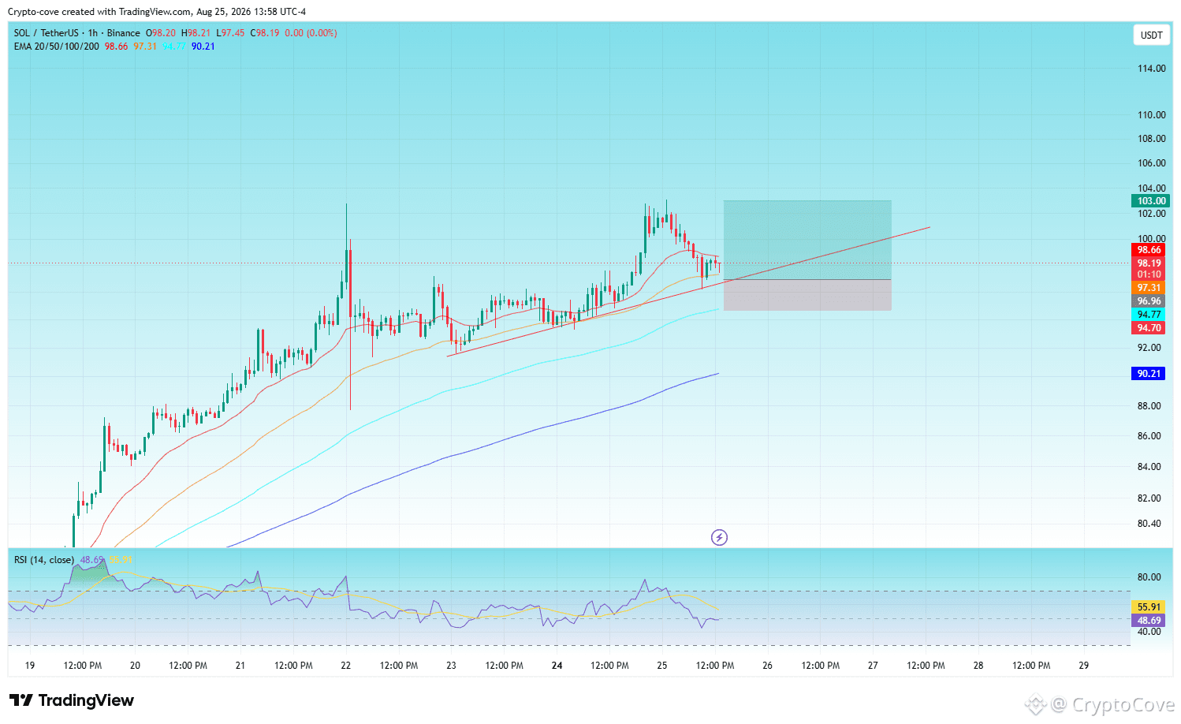
Task: Click the TradingView logo
Action: [x=72, y=700]
